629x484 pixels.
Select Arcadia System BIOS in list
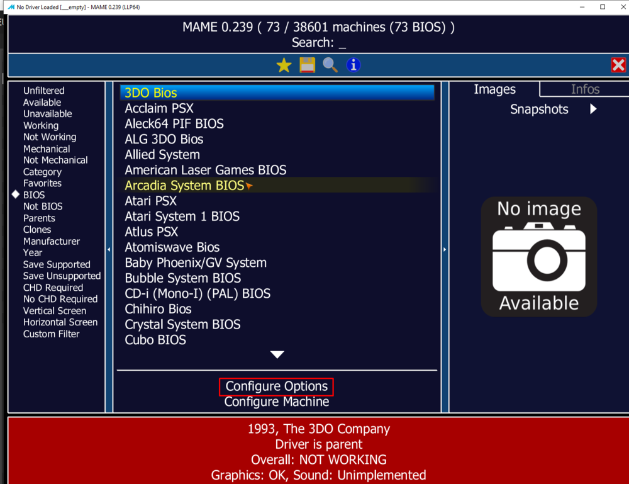[x=184, y=186]
